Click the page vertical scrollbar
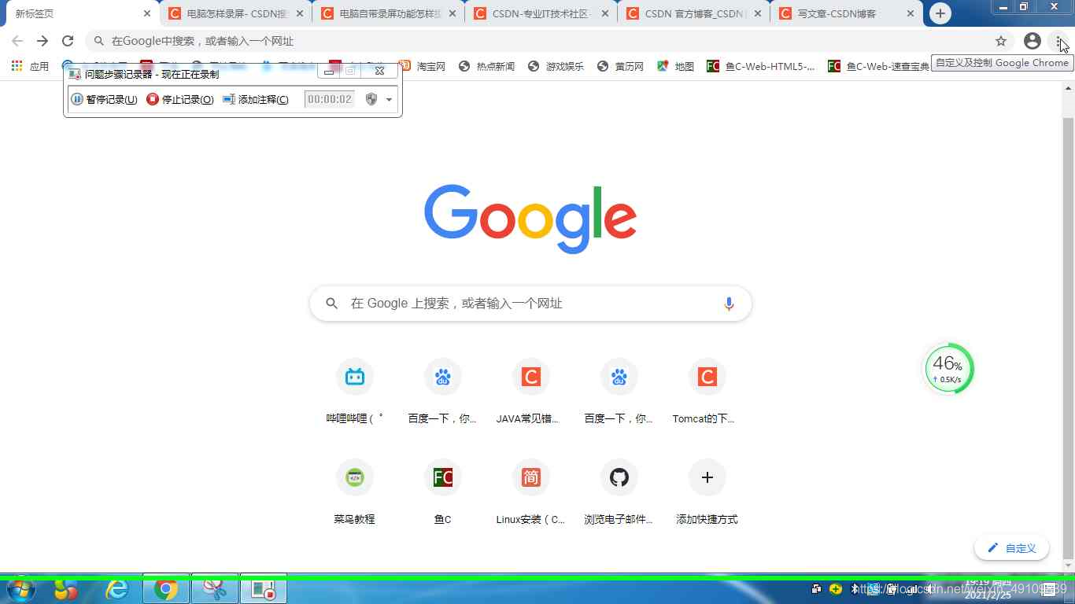1075x604 pixels. [1068, 338]
